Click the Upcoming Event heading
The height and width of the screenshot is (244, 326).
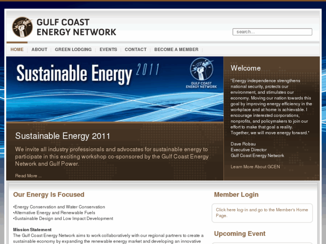240,234
